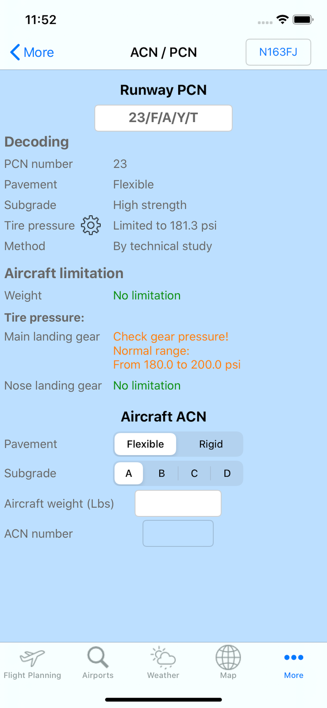
Task: Switch to the Weather tab
Action: click(163, 662)
